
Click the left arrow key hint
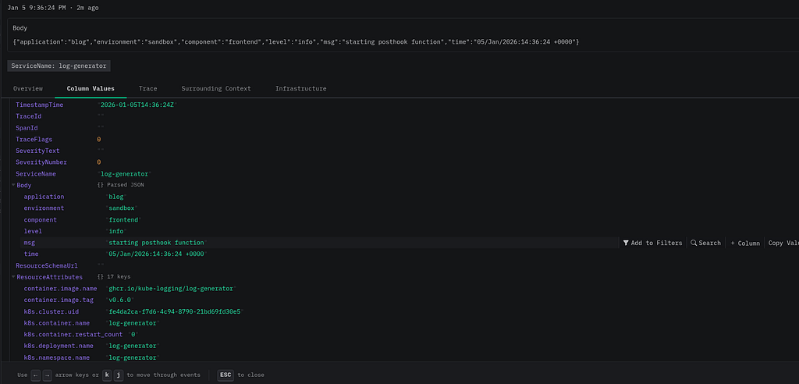click(x=35, y=375)
